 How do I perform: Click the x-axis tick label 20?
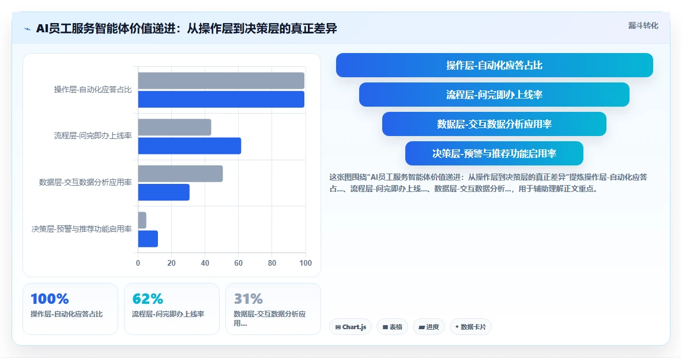coord(171,263)
